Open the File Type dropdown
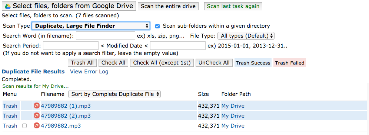This screenshot has height=135, width=369. [246, 36]
